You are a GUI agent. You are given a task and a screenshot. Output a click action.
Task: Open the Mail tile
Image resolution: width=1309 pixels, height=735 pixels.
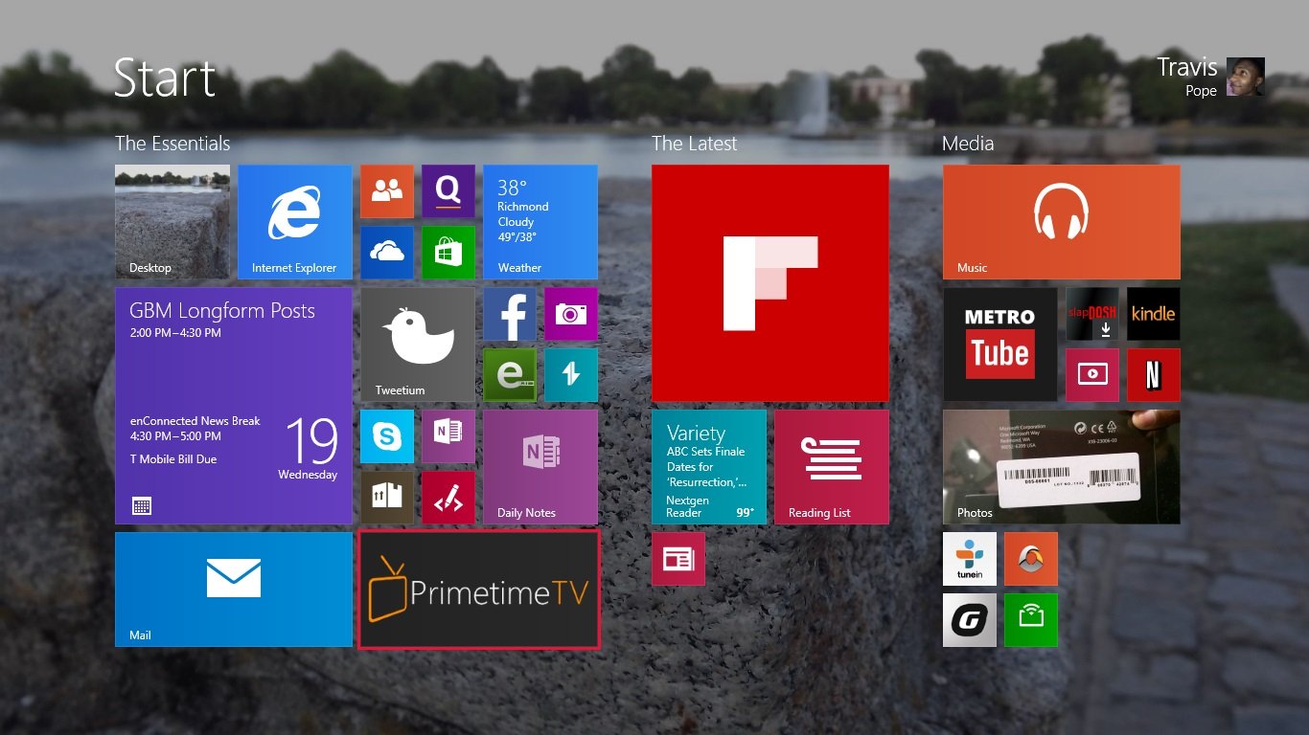pyautogui.click(x=234, y=590)
